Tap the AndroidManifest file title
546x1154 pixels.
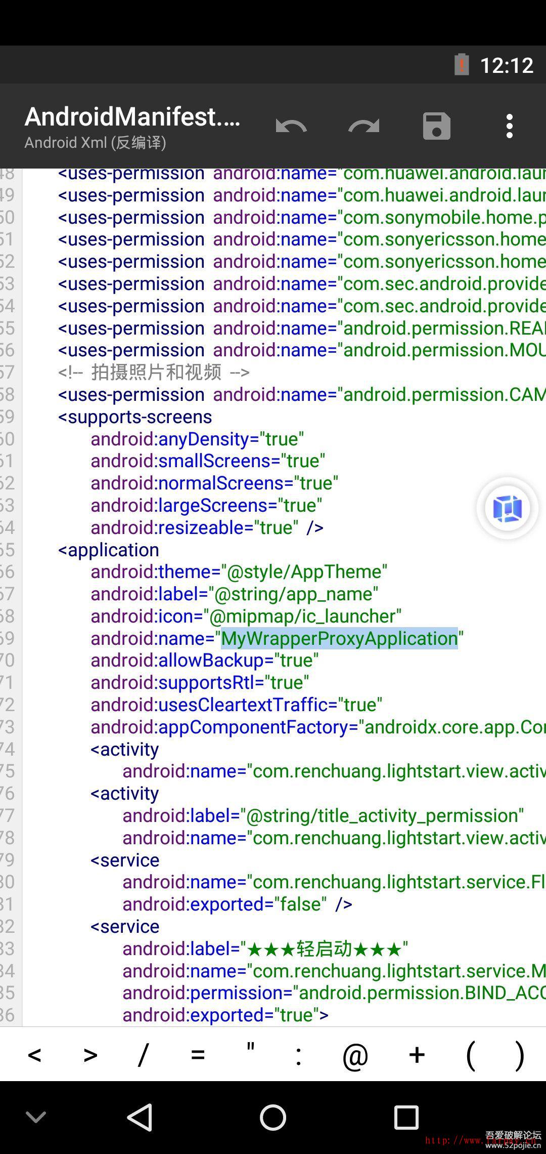pos(132,117)
